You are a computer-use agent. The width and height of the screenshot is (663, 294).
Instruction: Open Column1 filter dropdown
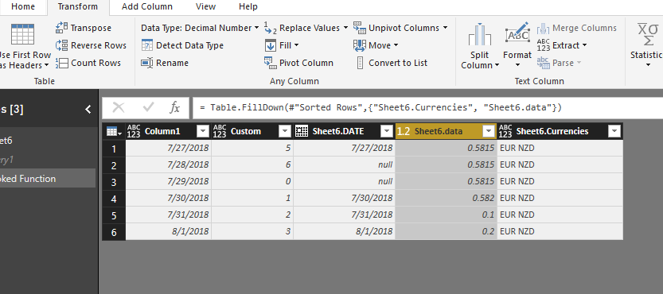[204, 131]
